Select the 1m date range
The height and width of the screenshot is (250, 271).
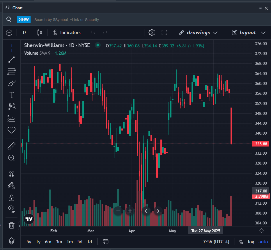70,242
